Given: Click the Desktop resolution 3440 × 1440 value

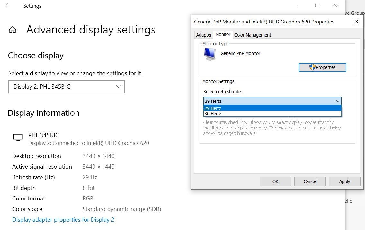Looking at the screenshot, I should coord(98,156).
